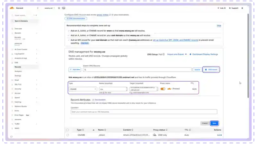The image size is (257, 144).
Task: Click the Quick search field
Action: [x=25, y=15]
